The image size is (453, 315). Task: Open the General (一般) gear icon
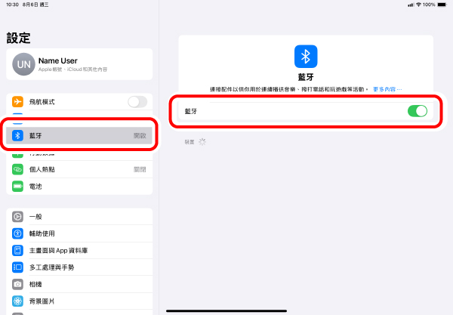click(x=17, y=217)
